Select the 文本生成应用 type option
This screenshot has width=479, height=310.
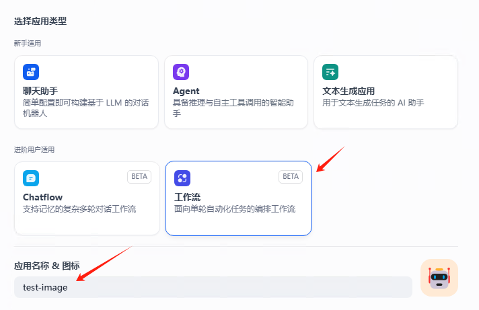pyautogui.click(x=385, y=92)
